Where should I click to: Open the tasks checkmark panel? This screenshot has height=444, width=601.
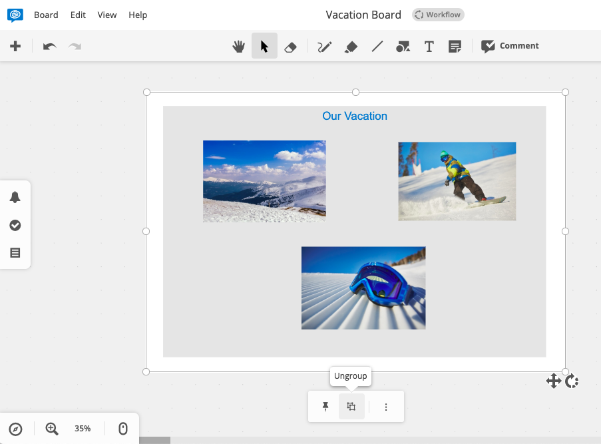click(15, 225)
